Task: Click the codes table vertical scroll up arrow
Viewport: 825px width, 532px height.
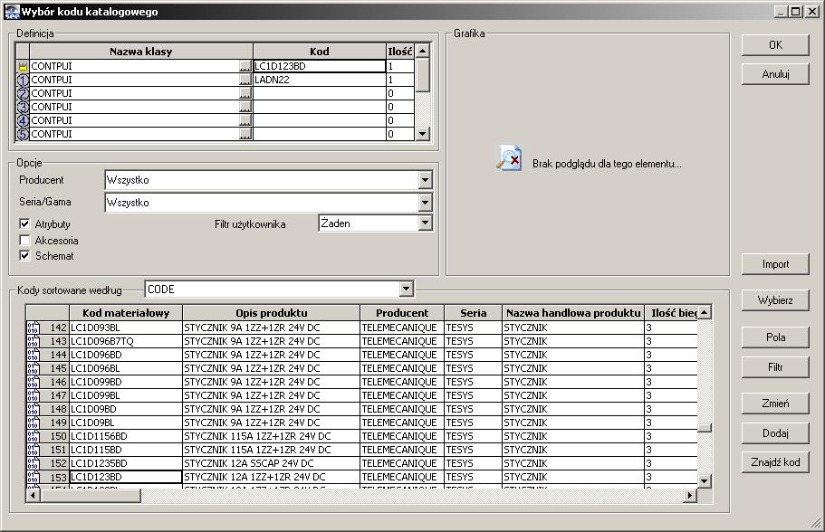Action: 705,312
